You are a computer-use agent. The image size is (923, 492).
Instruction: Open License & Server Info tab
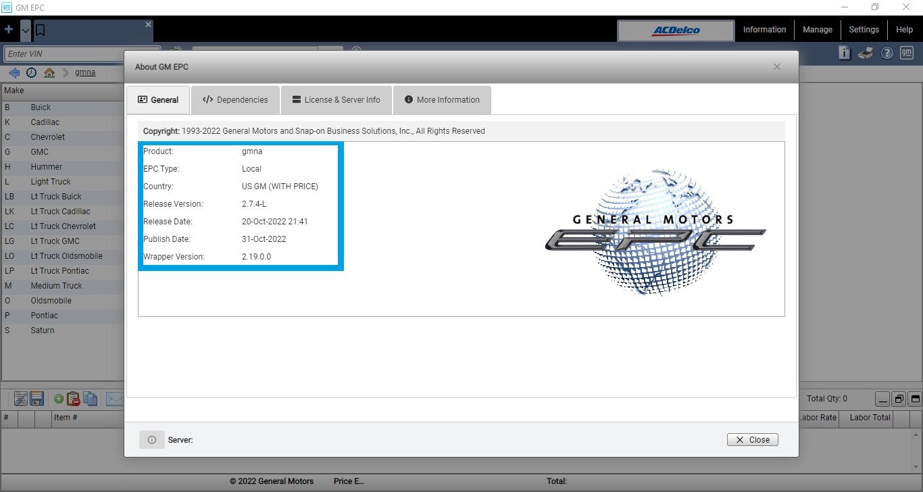tap(336, 100)
